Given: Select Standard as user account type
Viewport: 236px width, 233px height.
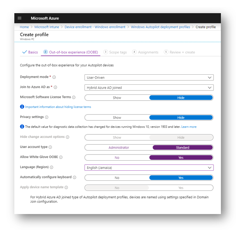Looking at the screenshot, I should click(183, 147).
